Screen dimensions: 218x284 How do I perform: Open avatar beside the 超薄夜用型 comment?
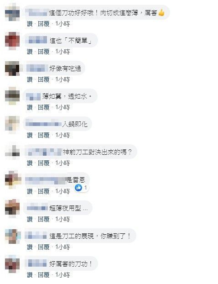(12, 208)
